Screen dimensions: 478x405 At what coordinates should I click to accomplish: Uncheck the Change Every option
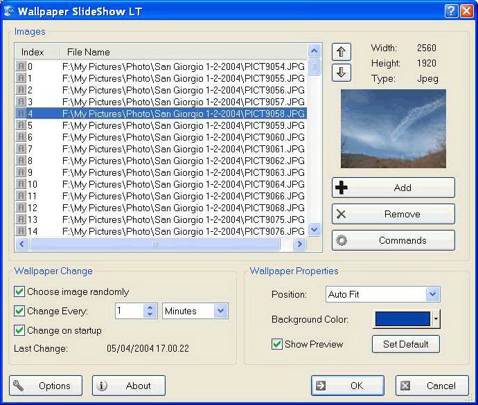point(19,311)
